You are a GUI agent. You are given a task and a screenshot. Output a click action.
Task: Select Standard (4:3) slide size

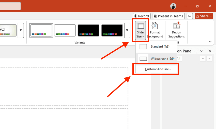[156, 47]
